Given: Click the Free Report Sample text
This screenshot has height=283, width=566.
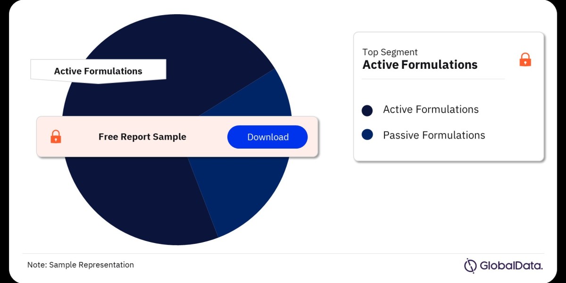Looking at the screenshot, I should pyautogui.click(x=142, y=137).
